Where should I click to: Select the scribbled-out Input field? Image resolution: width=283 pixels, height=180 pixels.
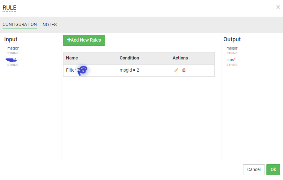tap(11, 60)
